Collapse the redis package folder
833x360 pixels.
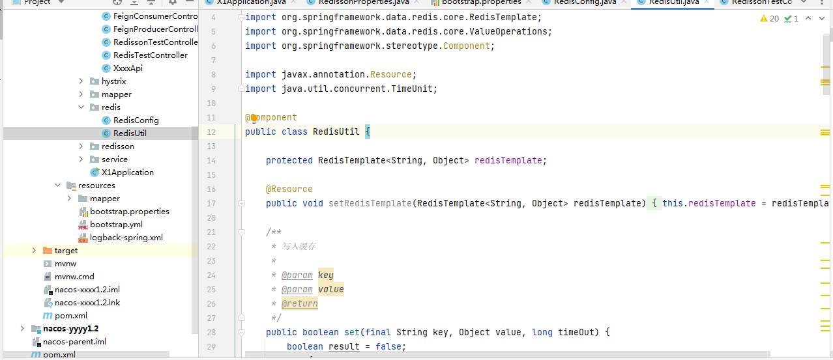(81, 107)
